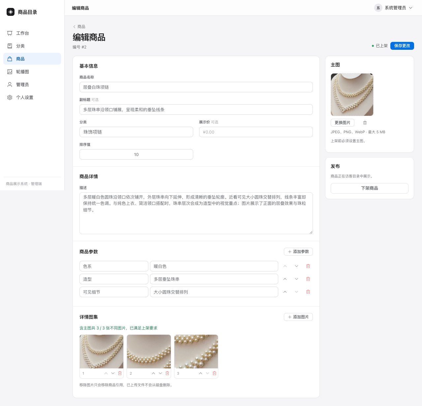Focus the 排序值 number field
Screen dimensions: 422x406
pos(136,154)
